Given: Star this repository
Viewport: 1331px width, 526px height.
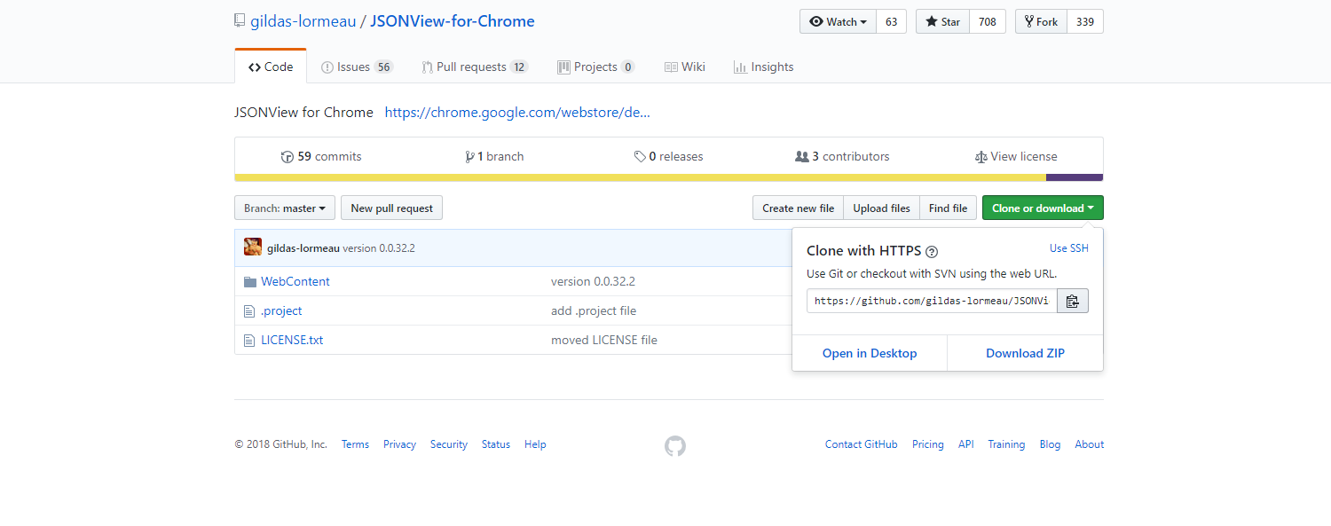Looking at the screenshot, I should coord(942,22).
